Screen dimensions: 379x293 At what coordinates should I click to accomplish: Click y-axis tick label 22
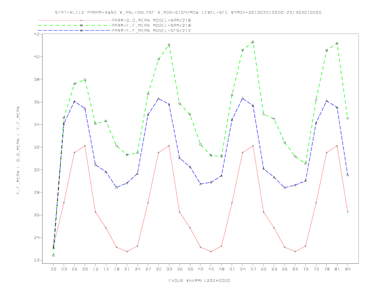(37, 260)
